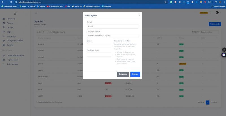226x116 pixels.
Task: Focus the E-mail input field
Action: 112,26
